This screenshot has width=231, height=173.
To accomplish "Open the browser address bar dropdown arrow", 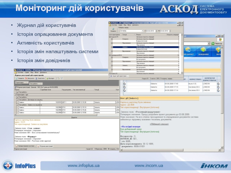I will [209, 44].
